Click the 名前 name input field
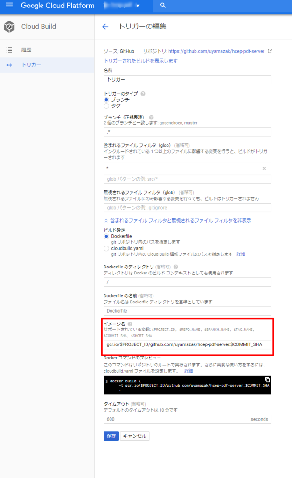Image resolution: width=292 pixels, height=478 pixels. 187,79
